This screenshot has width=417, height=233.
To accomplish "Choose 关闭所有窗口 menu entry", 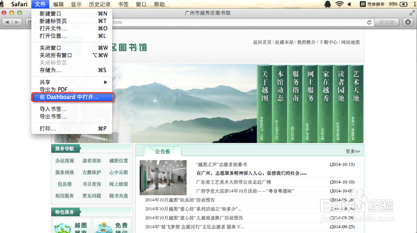I will [x=72, y=55].
